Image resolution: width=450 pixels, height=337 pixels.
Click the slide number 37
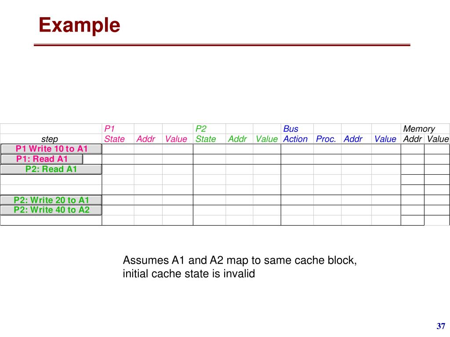point(441,326)
